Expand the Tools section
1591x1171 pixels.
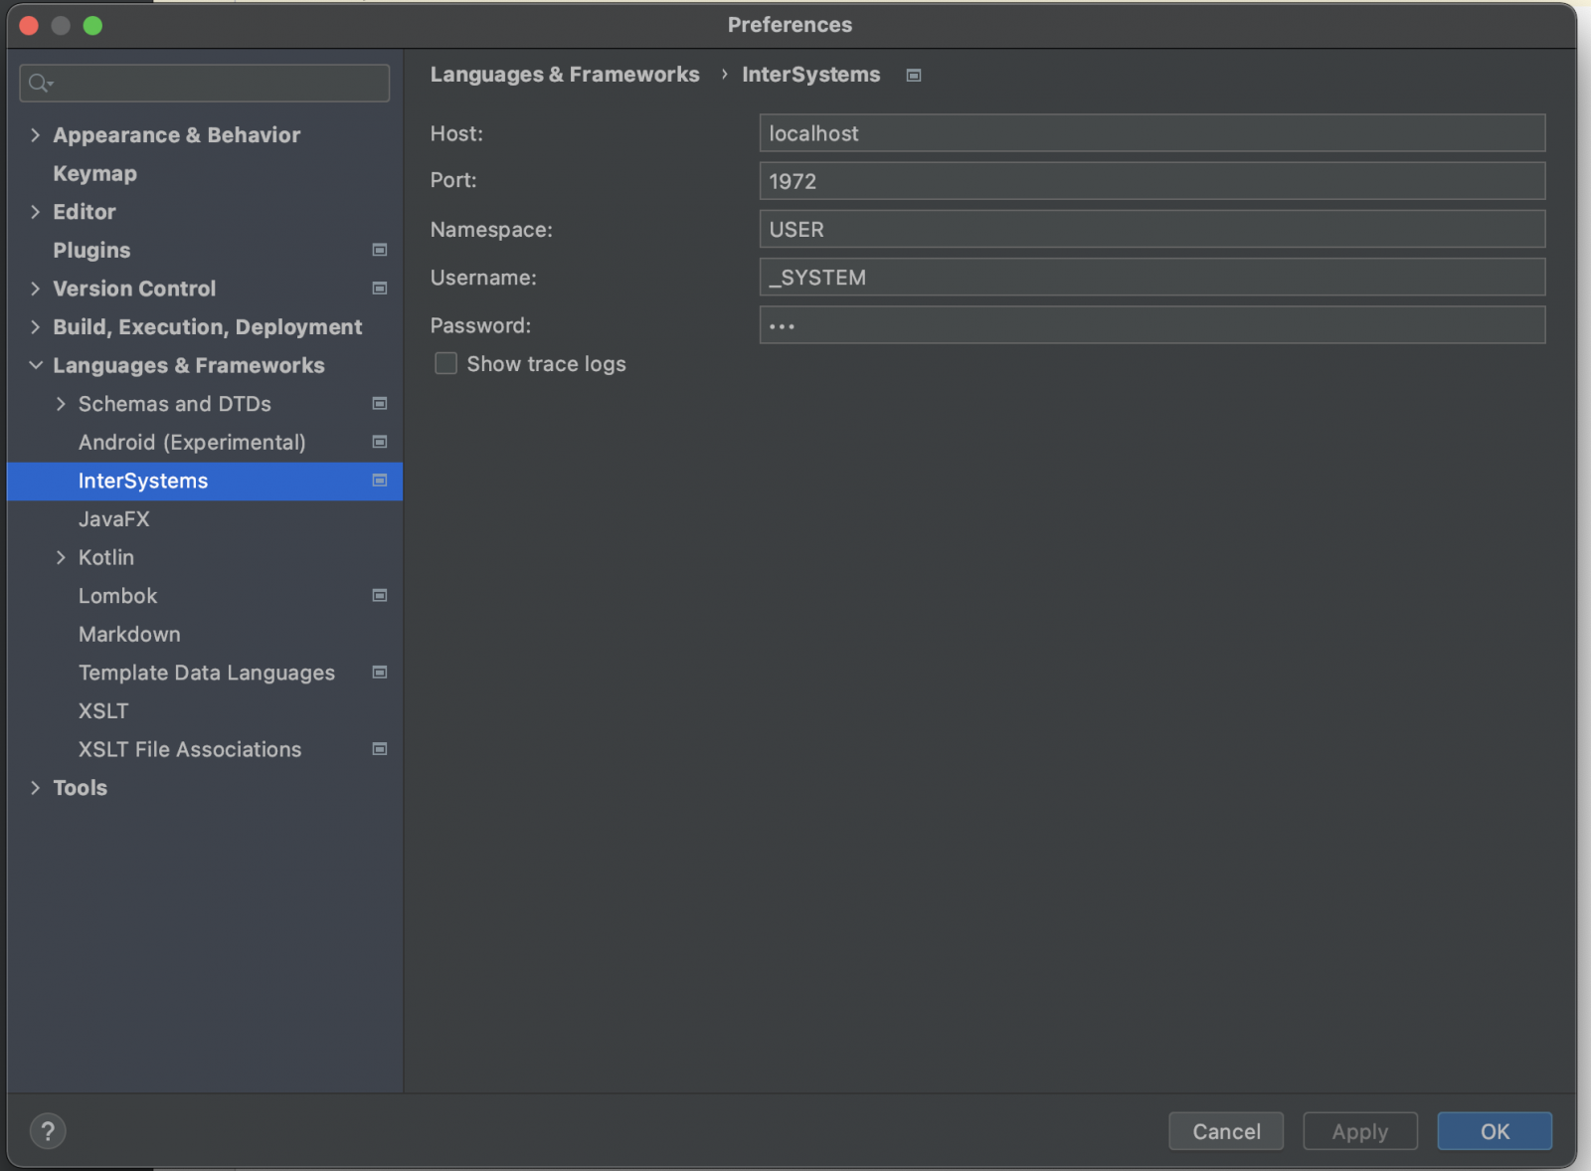36,788
